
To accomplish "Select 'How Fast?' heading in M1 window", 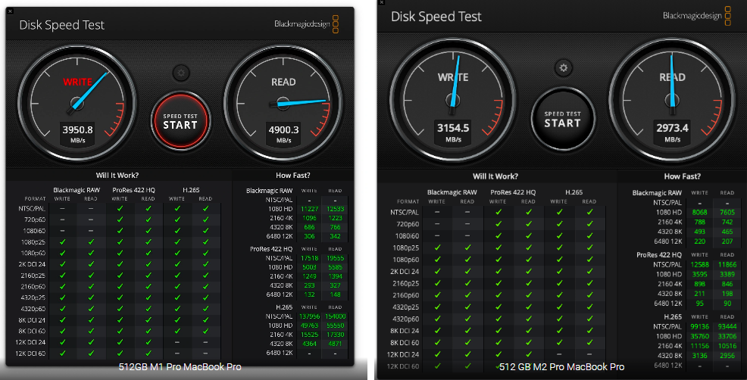I will point(292,175).
